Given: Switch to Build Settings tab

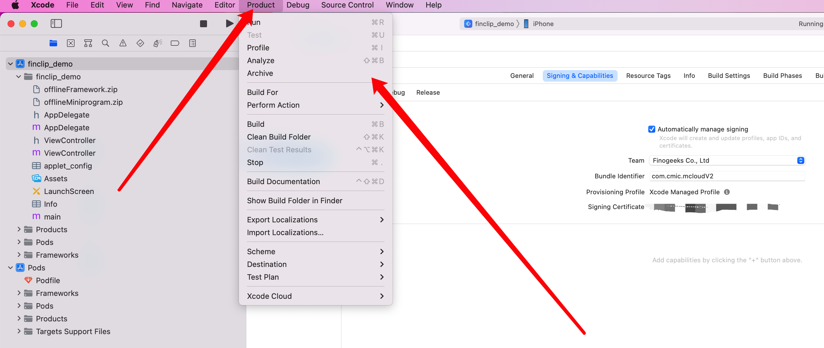Looking at the screenshot, I should (x=728, y=76).
